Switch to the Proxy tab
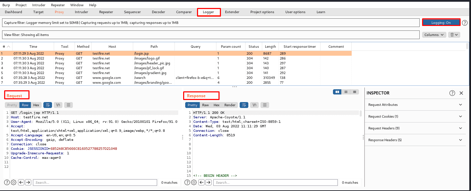This screenshot has height=191, width=471. click(59, 12)
